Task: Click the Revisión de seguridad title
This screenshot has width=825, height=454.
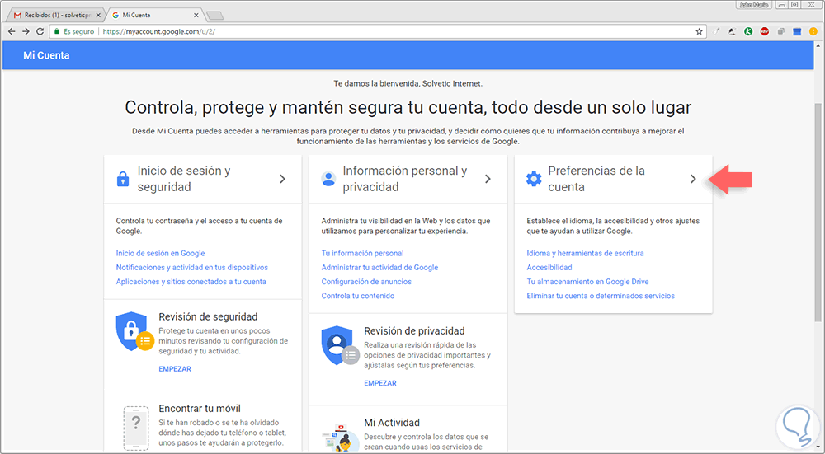Action: pyautogui.click(x=209, y=317)
